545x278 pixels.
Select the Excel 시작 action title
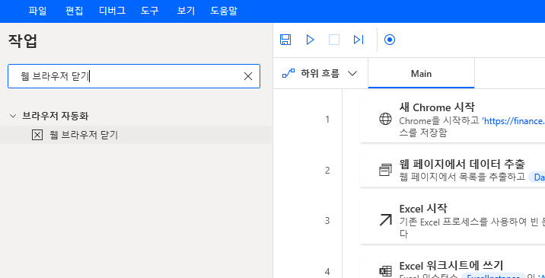pyautogui.click(x=423, y=209)
